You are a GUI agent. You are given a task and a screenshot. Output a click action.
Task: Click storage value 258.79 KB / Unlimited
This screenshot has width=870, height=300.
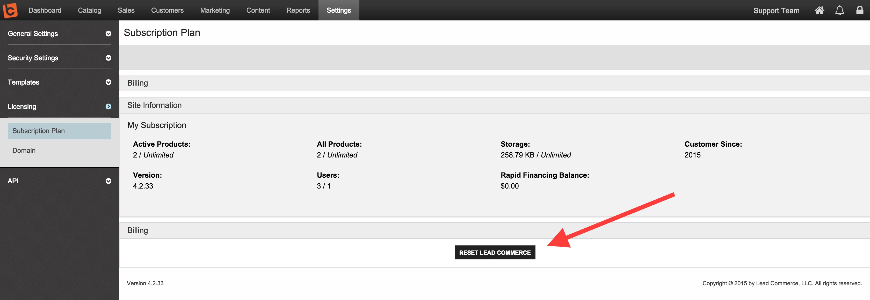point(536,155)
